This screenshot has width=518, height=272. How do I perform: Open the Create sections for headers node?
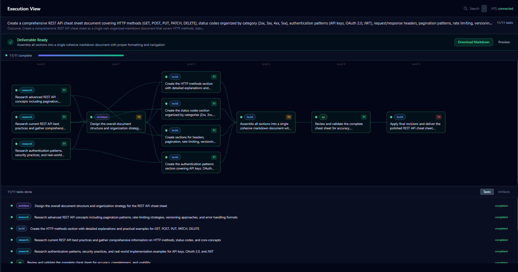click(191, 136)
